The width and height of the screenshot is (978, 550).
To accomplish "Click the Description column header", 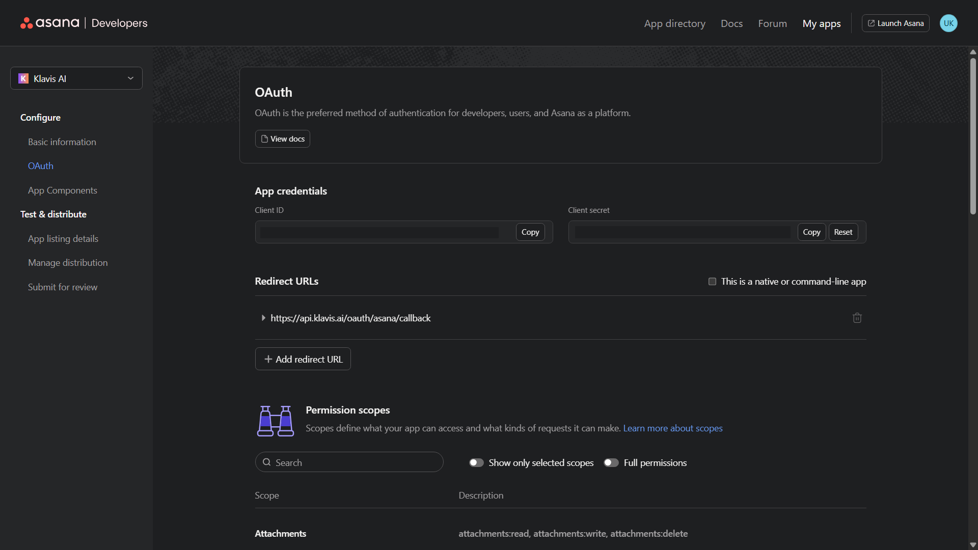I will tap(481, 496).
